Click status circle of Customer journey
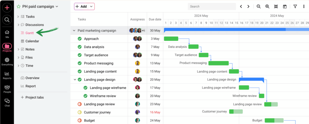 [x=80, y=112]
